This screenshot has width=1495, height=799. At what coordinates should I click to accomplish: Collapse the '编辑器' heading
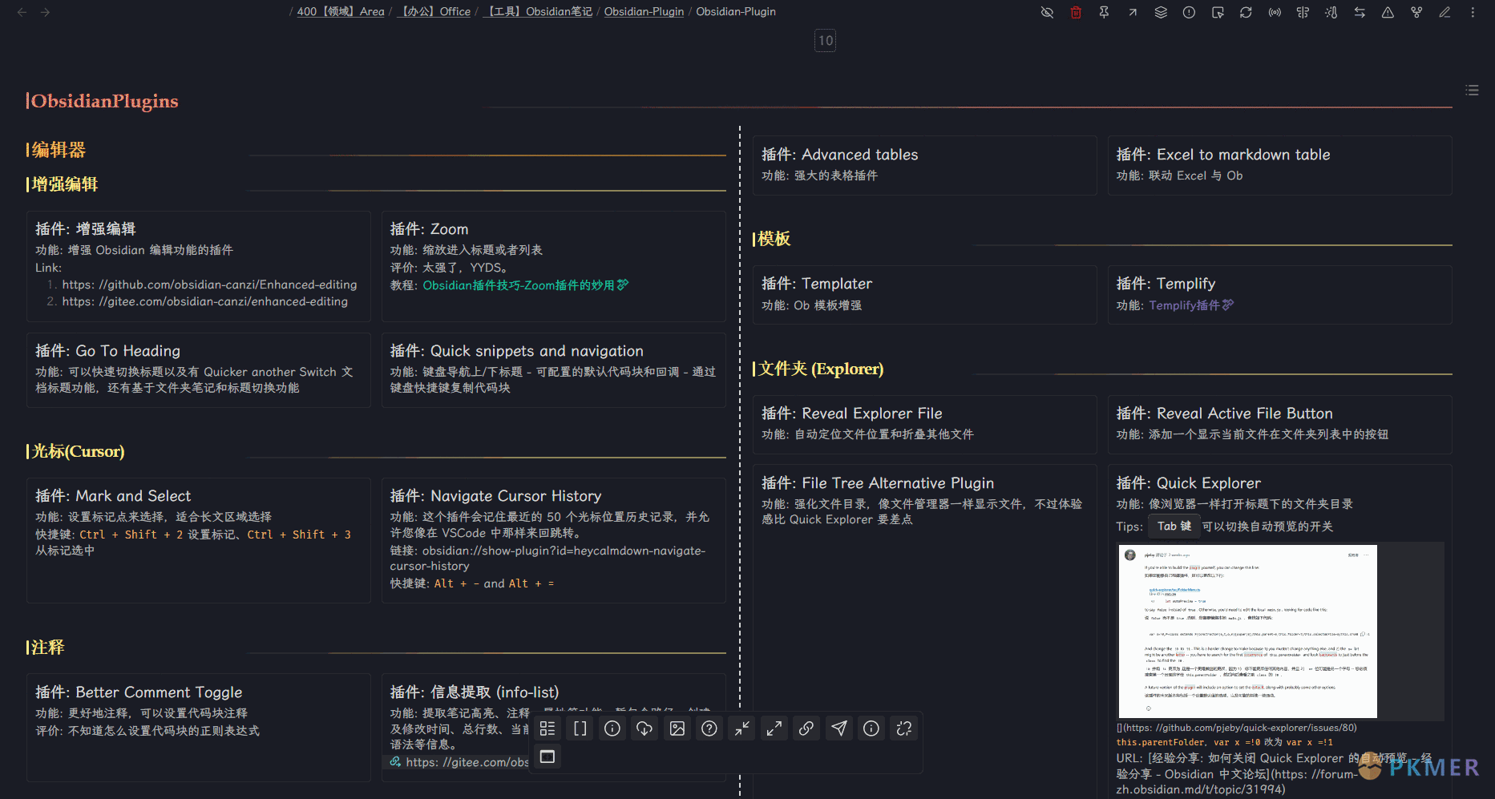[58, 150]
